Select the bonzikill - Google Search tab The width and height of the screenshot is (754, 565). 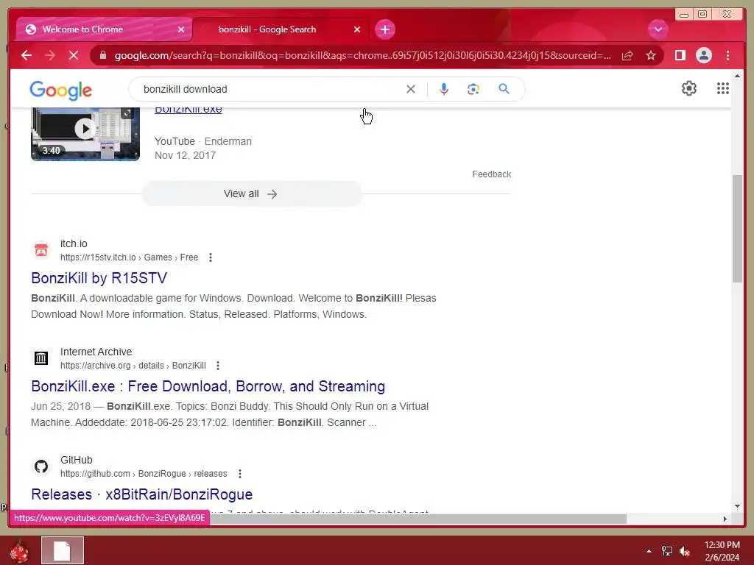[x=281, y=29]
